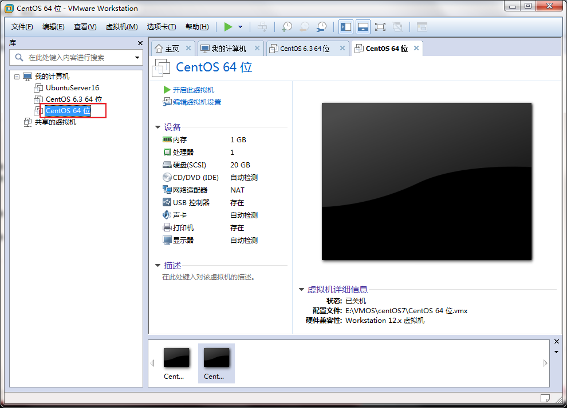
Task: Toggle the thumbnail bar view icon
Action: [x=363, y=27]
